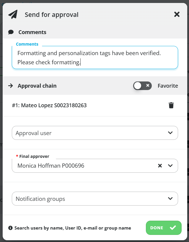
Task: Click the Done button
Action: (x=164, y=228)
